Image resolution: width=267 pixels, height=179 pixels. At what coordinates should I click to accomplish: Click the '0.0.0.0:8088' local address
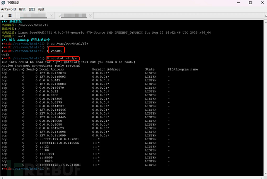tap(51, 124)
